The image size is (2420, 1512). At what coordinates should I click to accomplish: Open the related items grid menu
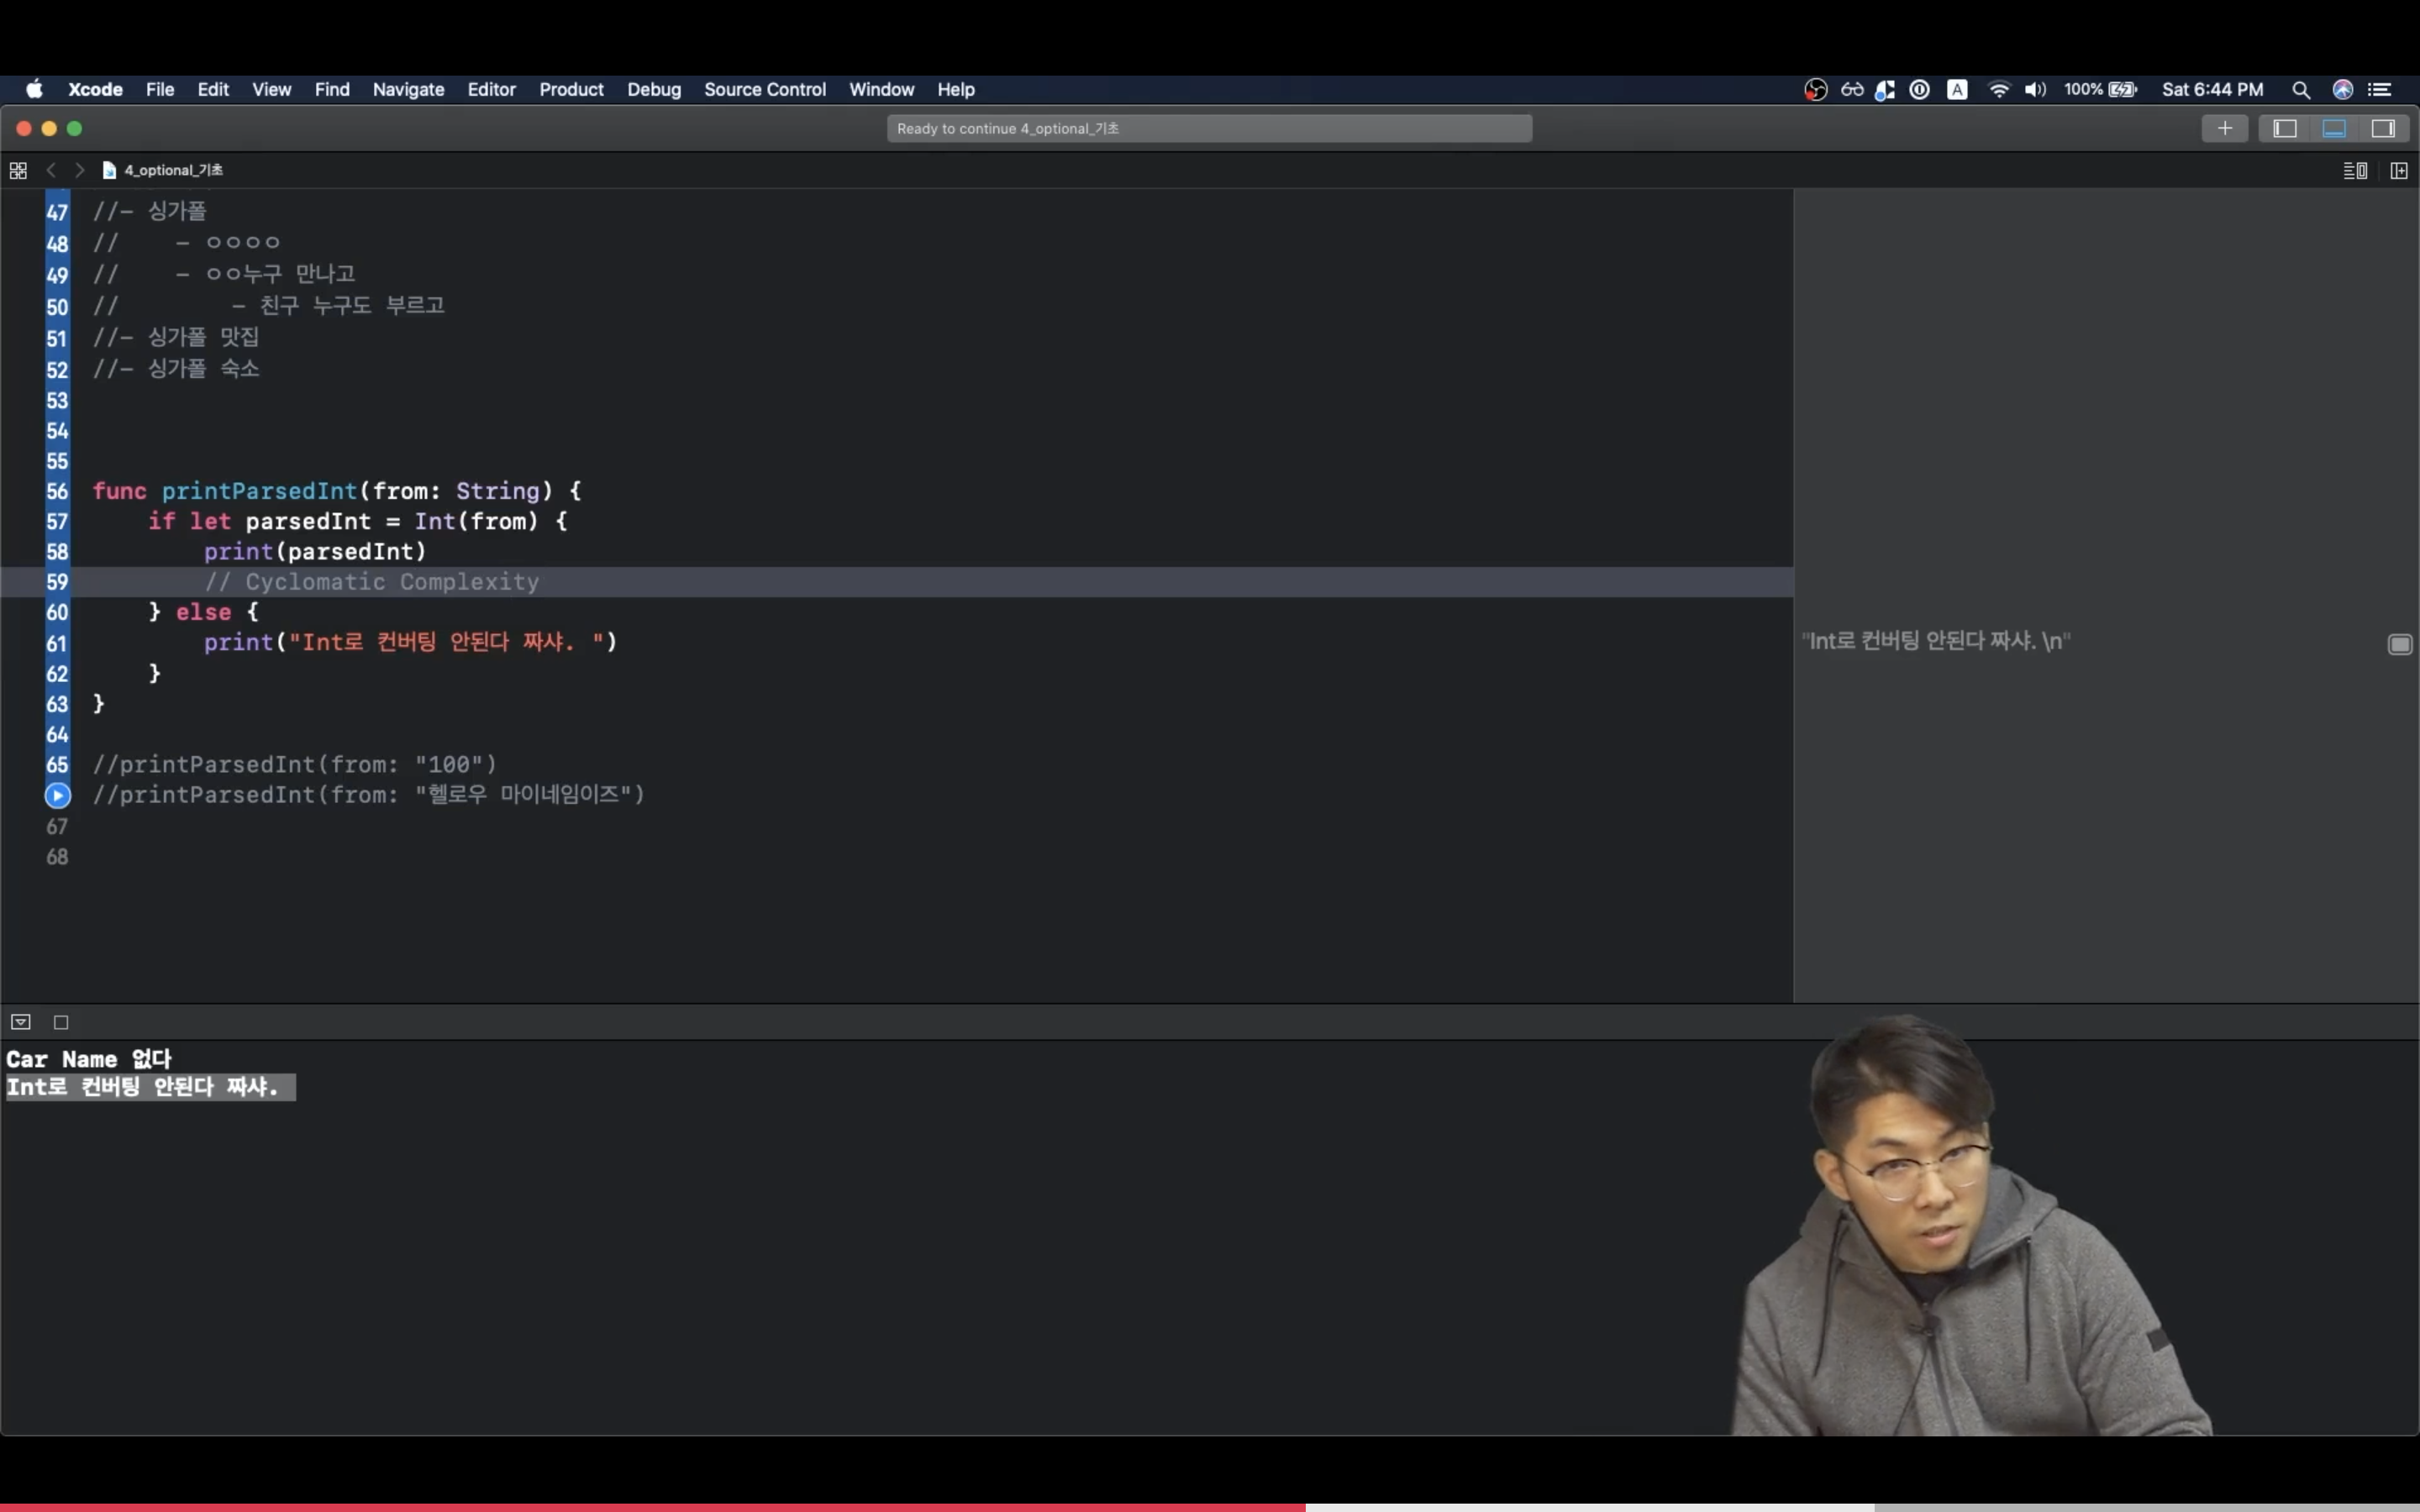(18, 170)
